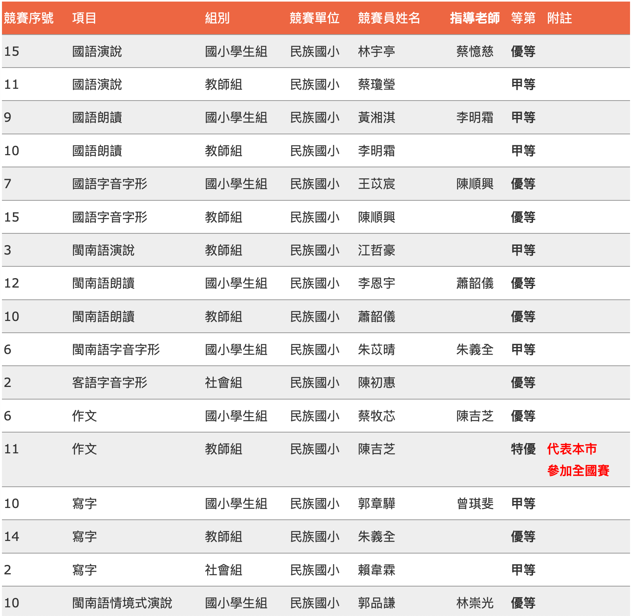Click the 項目 column header
Viewport: 632px width, 616px height.
[x=84, y=18]
